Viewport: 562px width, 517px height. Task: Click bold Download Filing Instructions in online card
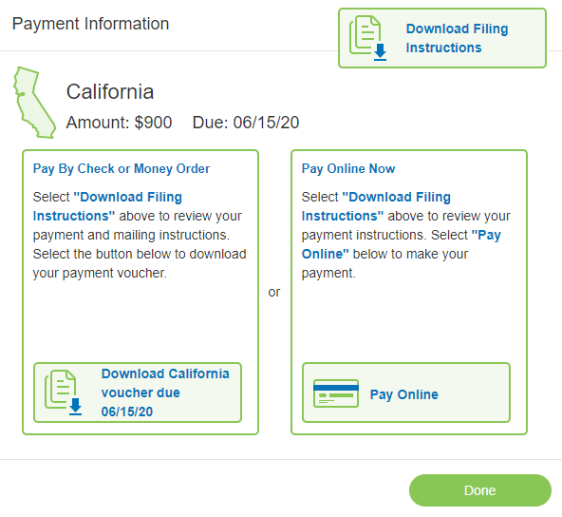click(376, 206)
